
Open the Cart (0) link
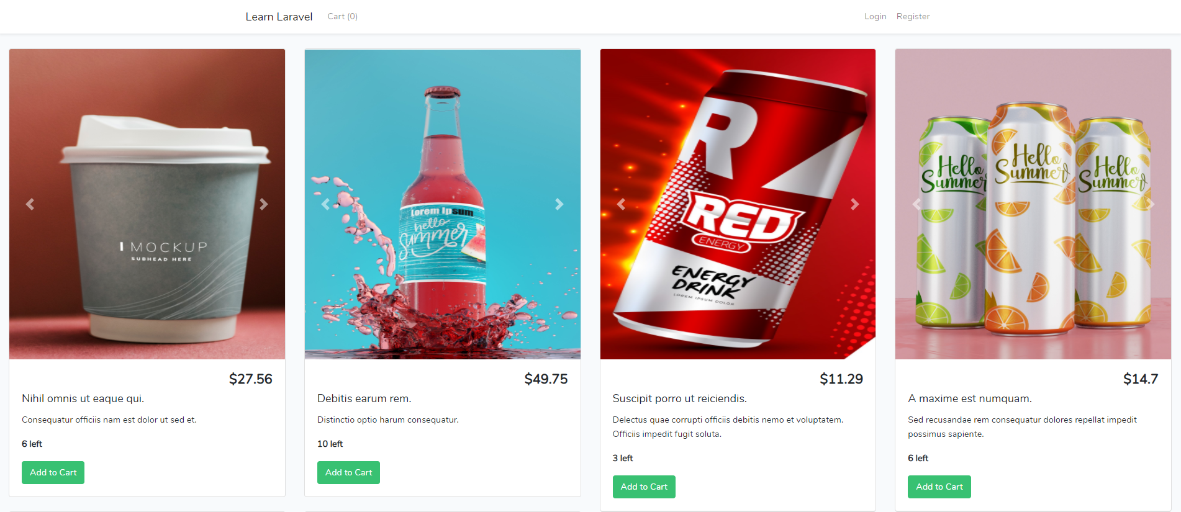[342, 16]
